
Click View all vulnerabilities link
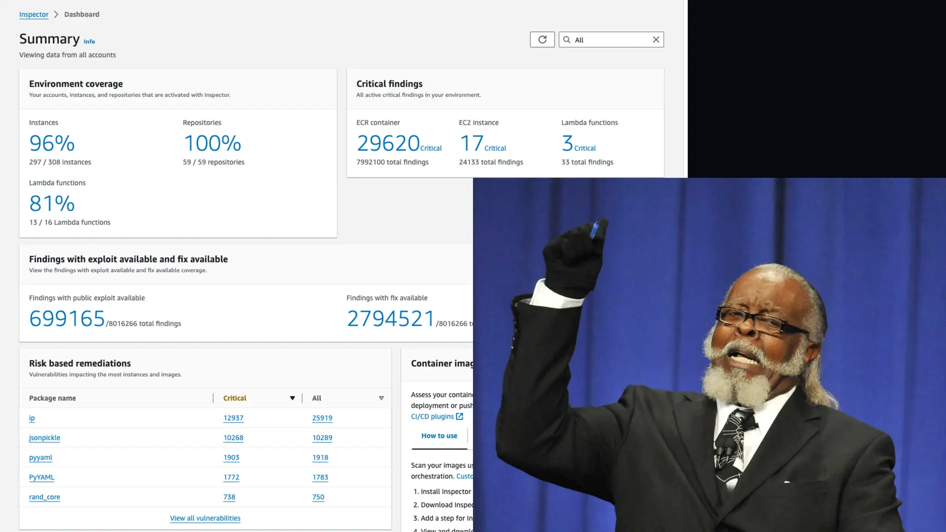click(x=205, y=518)
